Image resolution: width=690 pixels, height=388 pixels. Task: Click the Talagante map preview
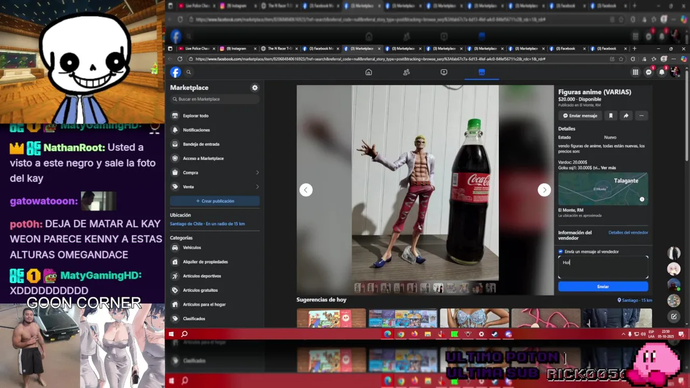click(x=603, y=189)
